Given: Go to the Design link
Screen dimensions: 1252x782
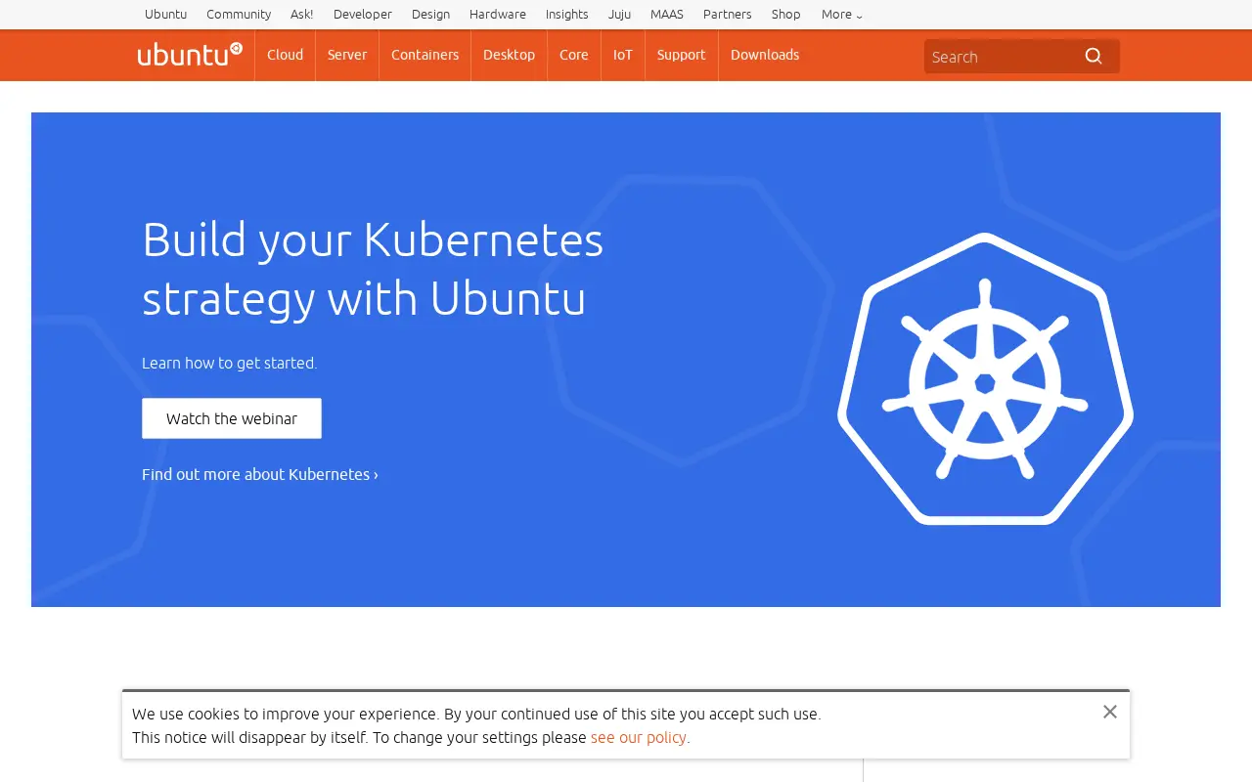Looking at the screenshot, I should point(430,15).
